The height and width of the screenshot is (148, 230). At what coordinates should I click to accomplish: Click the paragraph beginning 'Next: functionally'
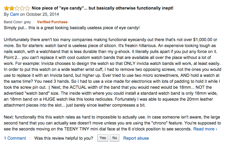coord(112,123)
